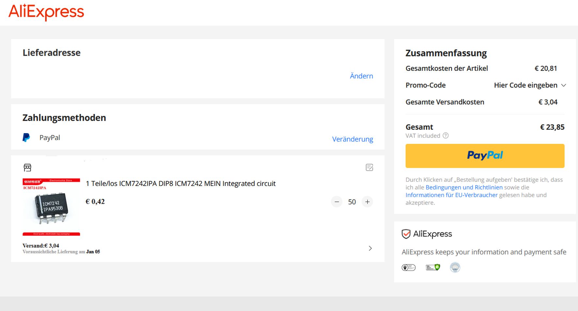Click the quantity value 50
The image size is (578, 311).
pyautogui.click(x=352, y=202)
